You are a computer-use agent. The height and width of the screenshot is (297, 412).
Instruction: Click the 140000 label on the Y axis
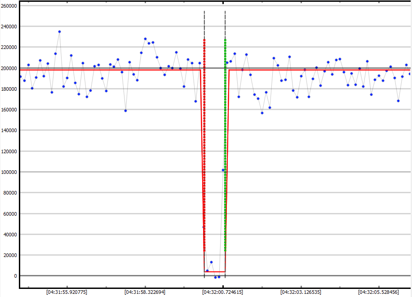9,131
